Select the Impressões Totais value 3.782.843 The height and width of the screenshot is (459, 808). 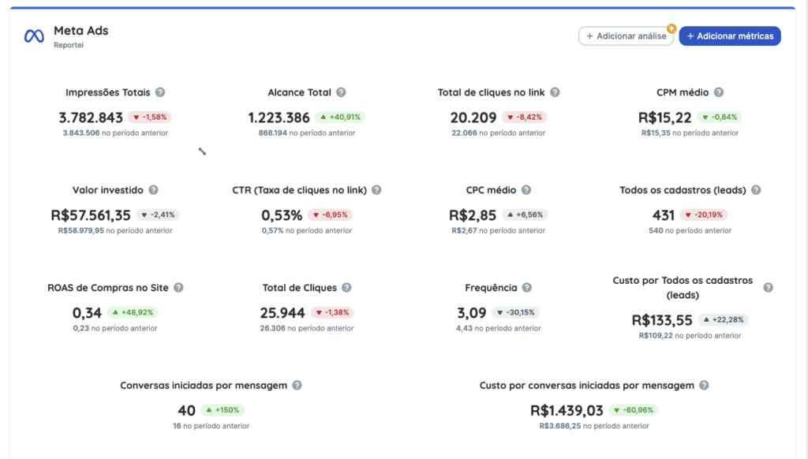tap(91, 118)
